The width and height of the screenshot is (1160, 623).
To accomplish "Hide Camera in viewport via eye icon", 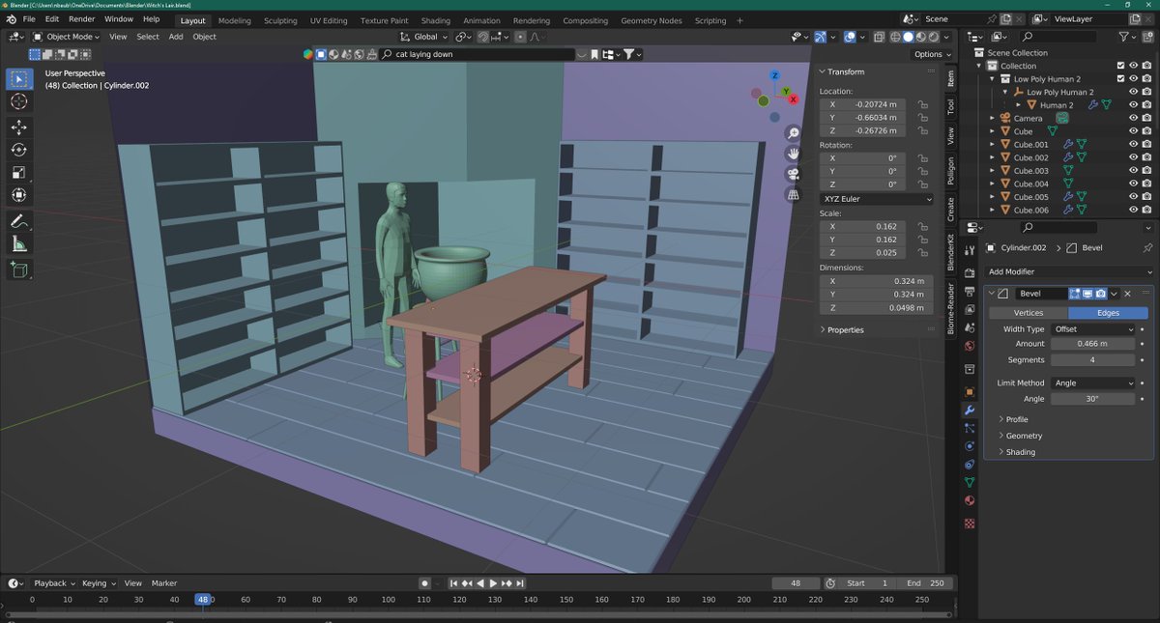I will coord(1134,118).
